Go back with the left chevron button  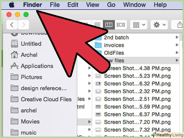coord(12,25)
